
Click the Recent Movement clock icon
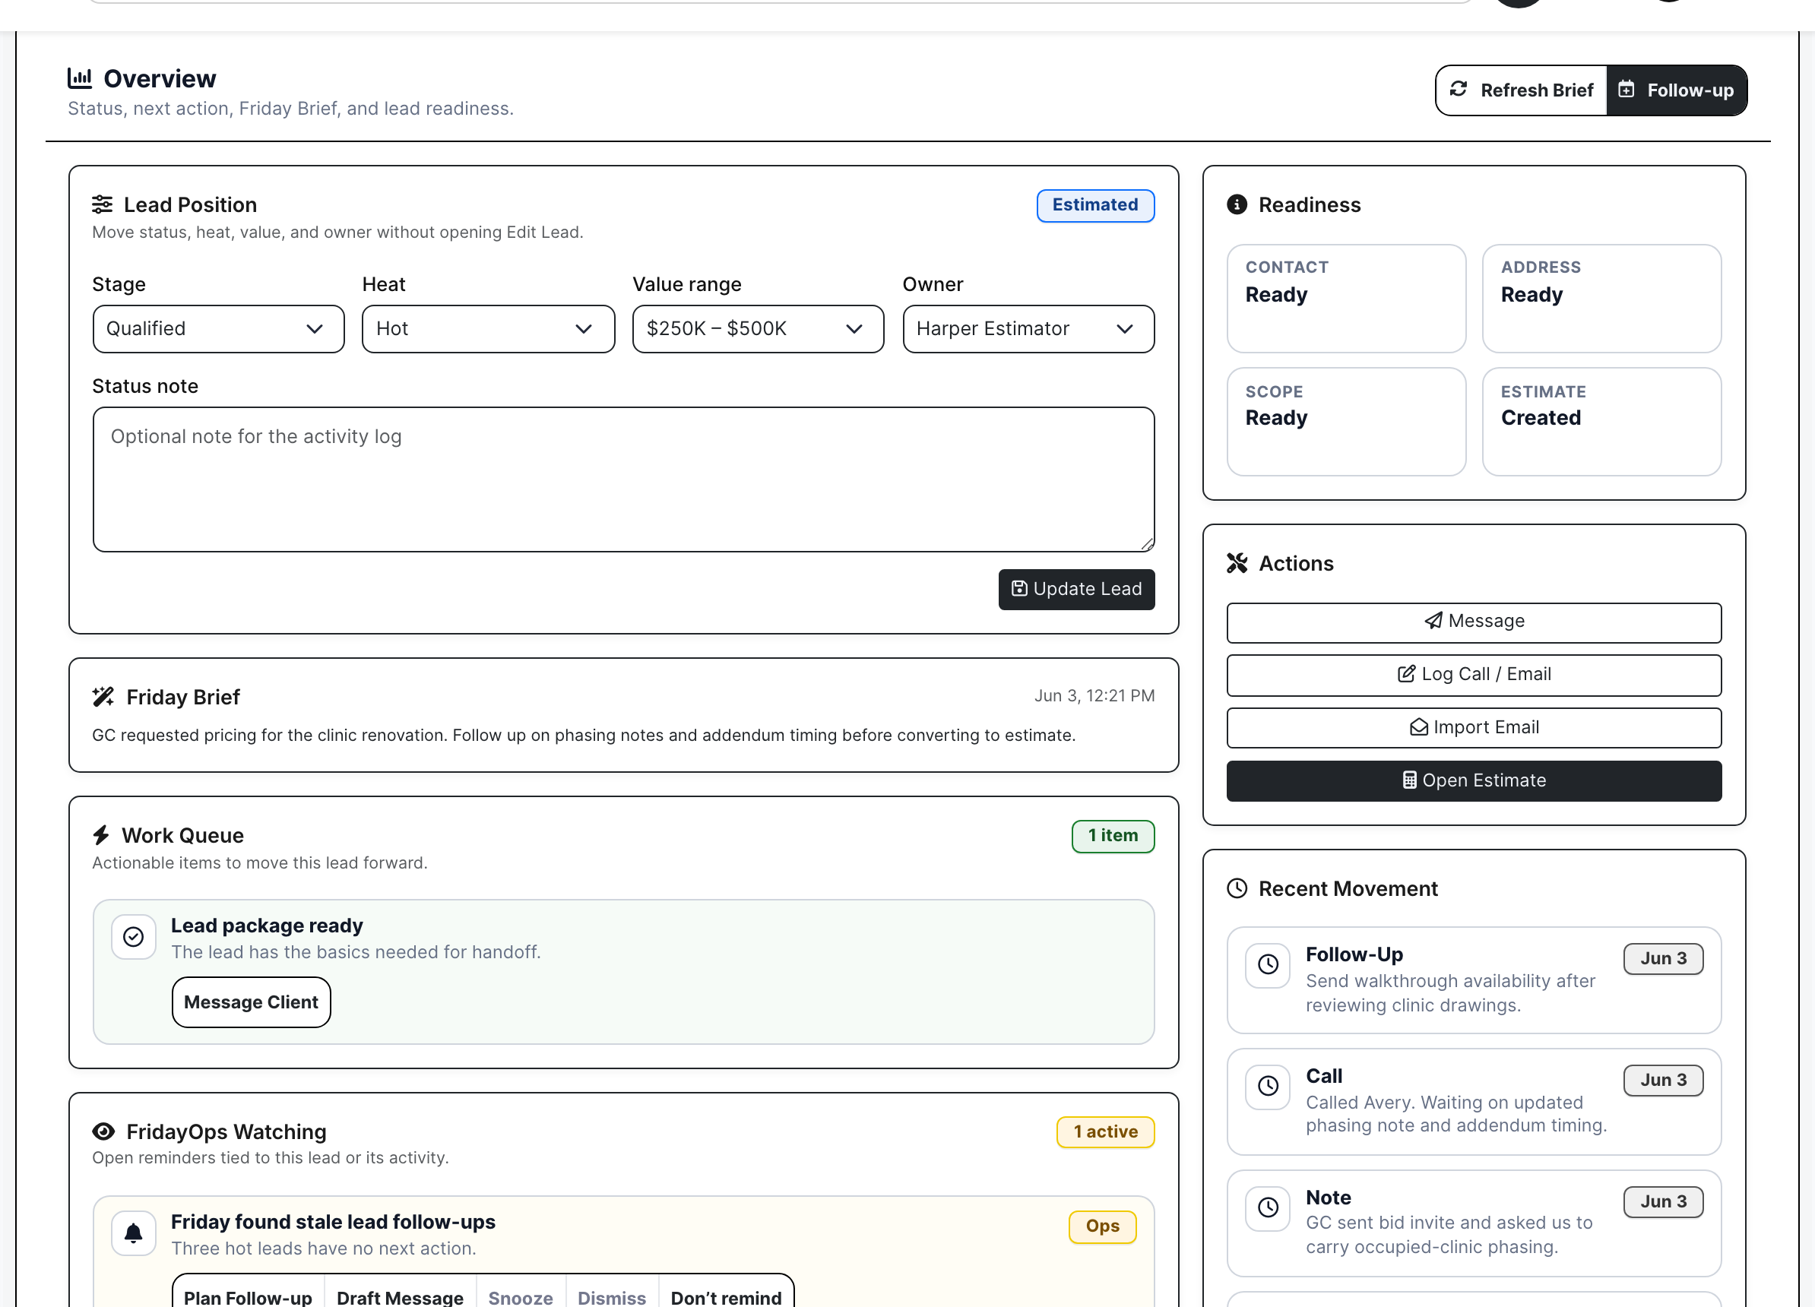click(x=1237, y=888)
